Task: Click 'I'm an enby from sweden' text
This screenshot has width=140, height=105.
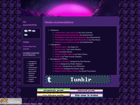Action: 30,48
